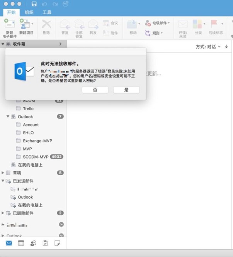Select the 工具 ribbon tab
This screenshot has height=257, width=233.
pos(47,12)
